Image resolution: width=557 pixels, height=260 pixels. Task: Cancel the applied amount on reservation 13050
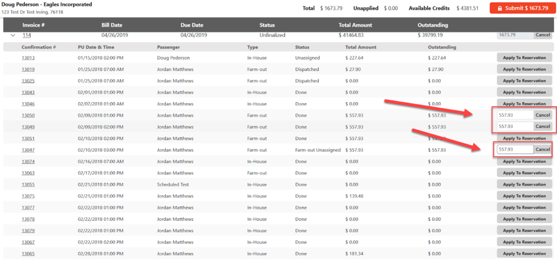pyautogui.click(x=542, y=115)
